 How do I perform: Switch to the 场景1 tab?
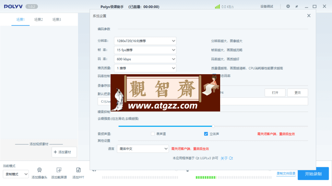tap(20, 19)
